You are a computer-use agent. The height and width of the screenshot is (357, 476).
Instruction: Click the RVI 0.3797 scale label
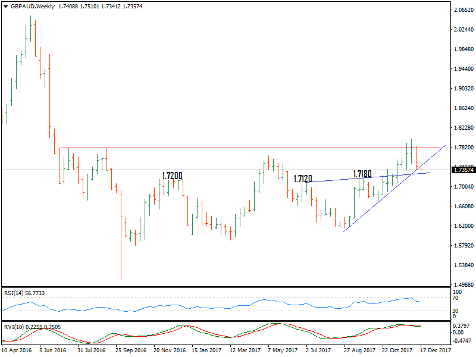click(460, 325)
